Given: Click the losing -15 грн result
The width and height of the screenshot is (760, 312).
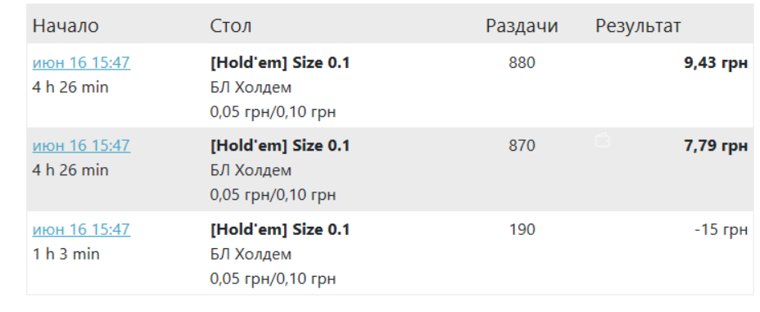Looking at the screenshot, I should 722,229.
